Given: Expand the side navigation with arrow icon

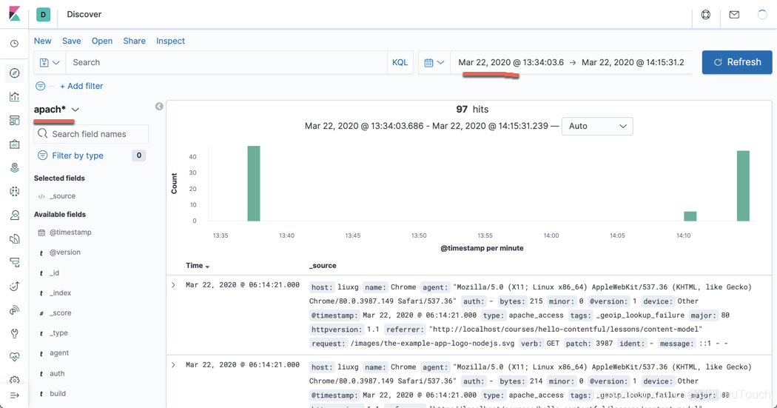Looking at the screenshot, I should click(14, 395).
